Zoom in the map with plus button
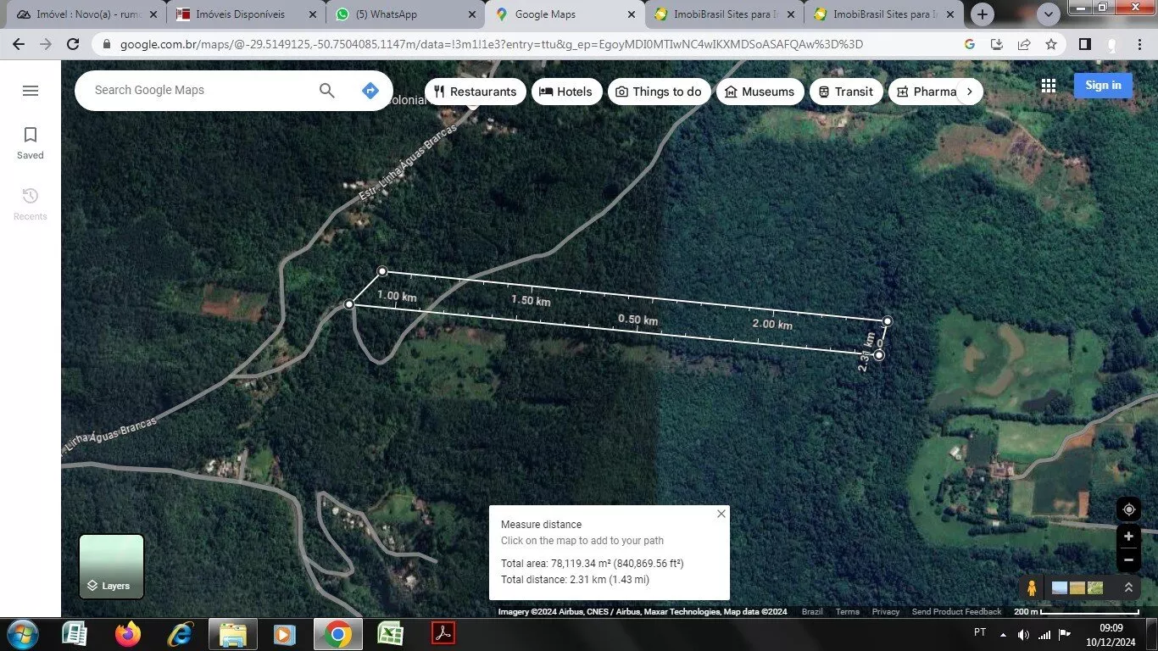This screenshot has width=1158, height=651. click(1128, 537)
